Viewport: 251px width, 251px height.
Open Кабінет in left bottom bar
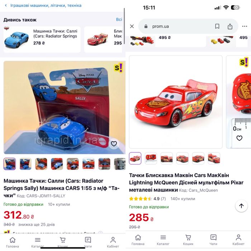[x=113, y=242]
